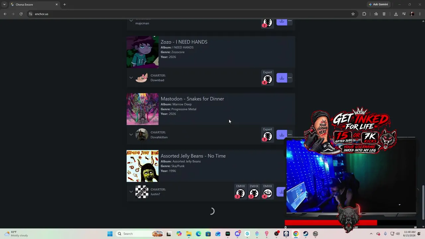Open the tab search dropdown arrow

(4, 4)
